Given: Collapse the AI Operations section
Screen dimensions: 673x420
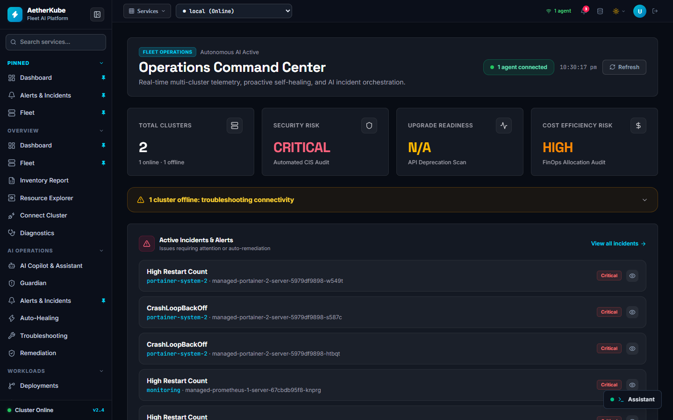Looking at the screenshot, I should [x=101, y=251].
